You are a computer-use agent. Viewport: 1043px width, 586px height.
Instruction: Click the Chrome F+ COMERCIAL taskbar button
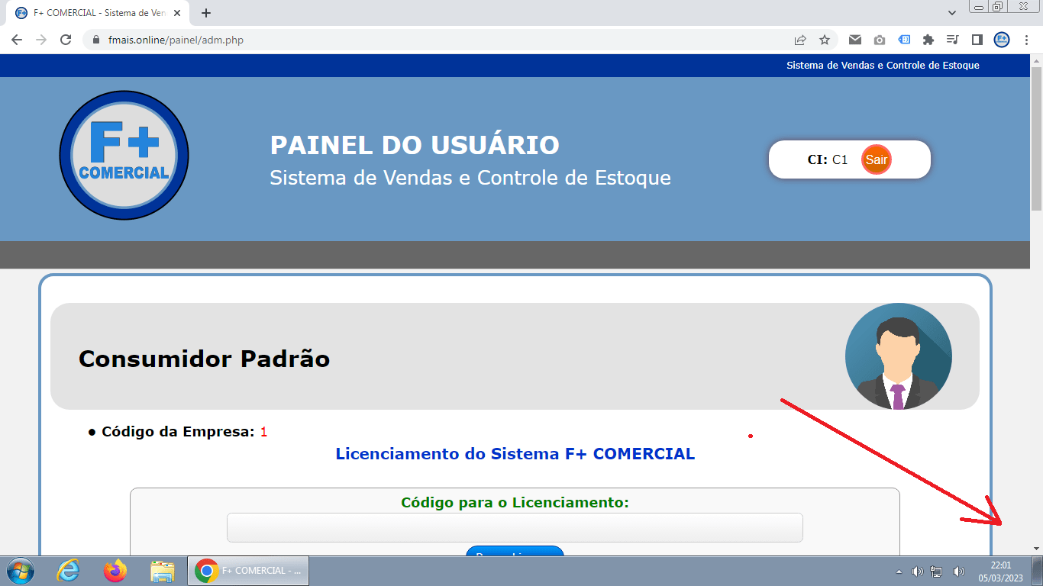(x=248, y=571)
